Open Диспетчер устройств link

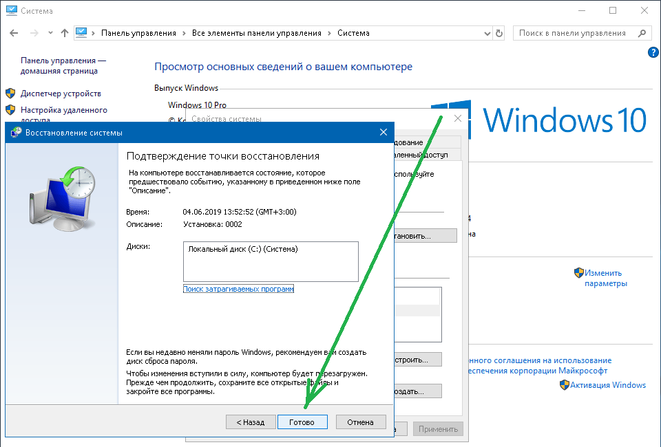click(x=61, y=94)
